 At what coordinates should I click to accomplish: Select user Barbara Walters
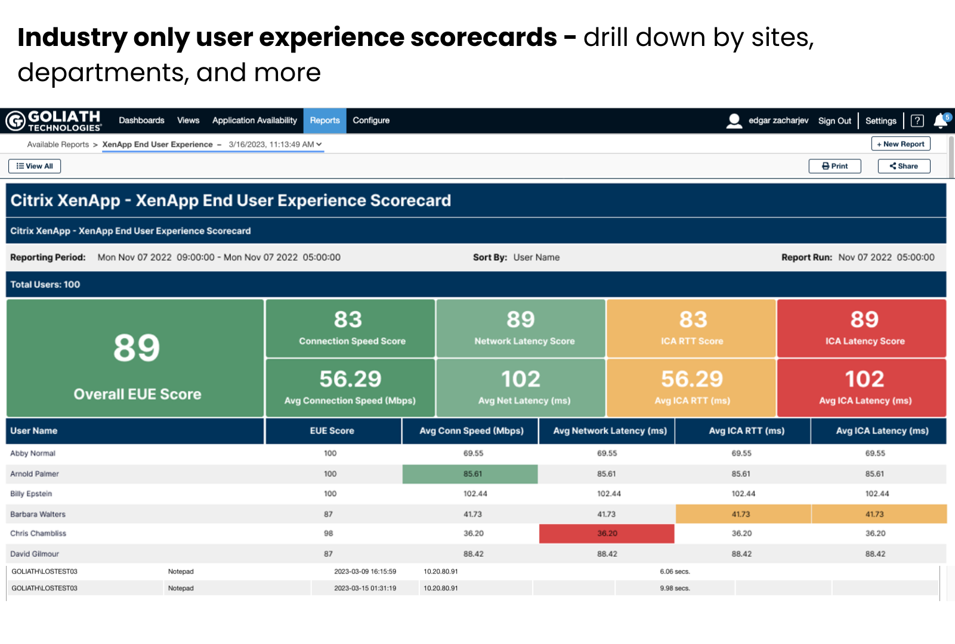[38, 514]
